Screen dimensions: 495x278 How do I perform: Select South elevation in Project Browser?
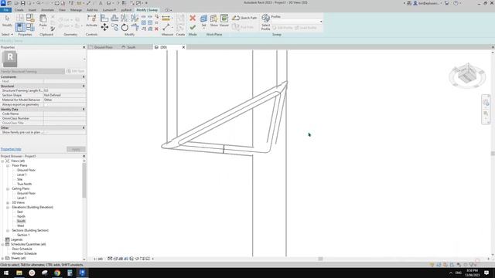click(x=21, y=222)
